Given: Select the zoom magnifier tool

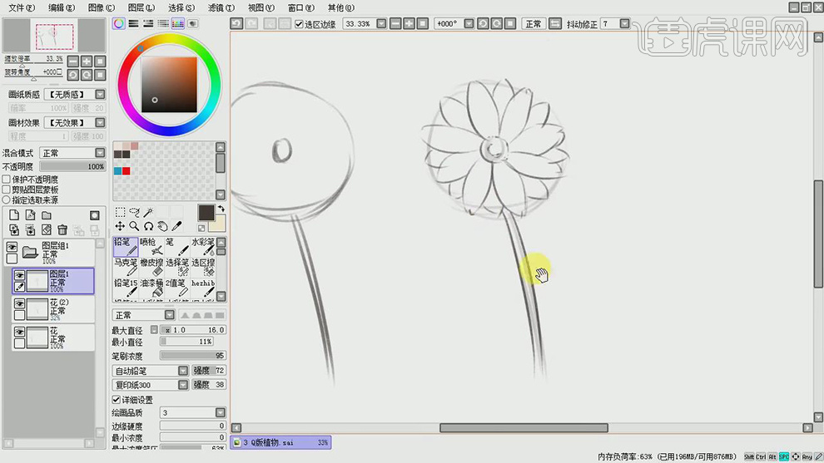Looking at the screenshot, I should coord(134,226).
